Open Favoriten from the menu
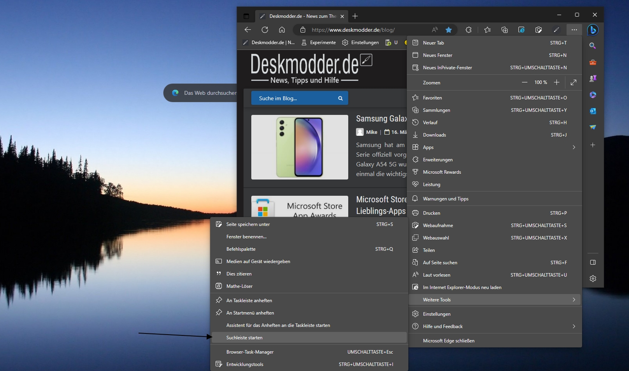 (x=495, y=98)
